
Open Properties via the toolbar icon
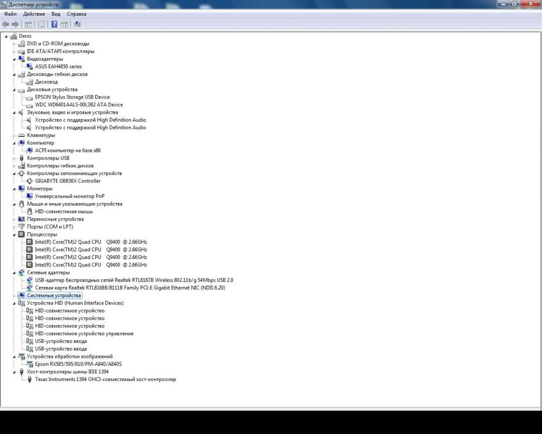(x=41, y=24)
